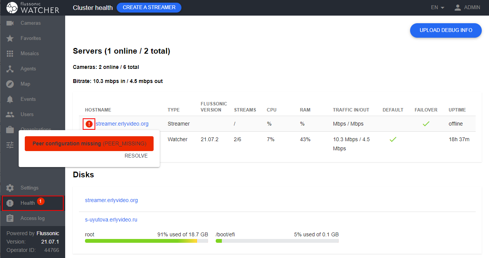Select the Mosaics grid icon
Screen dimensions: 489x258
click(10, 54)
